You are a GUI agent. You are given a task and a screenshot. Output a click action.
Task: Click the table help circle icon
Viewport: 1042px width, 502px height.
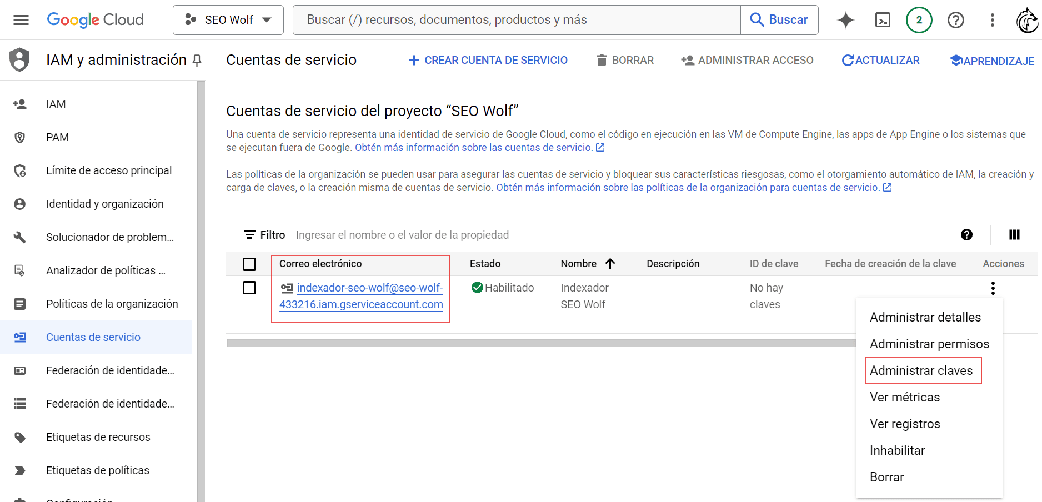point(966,234)
